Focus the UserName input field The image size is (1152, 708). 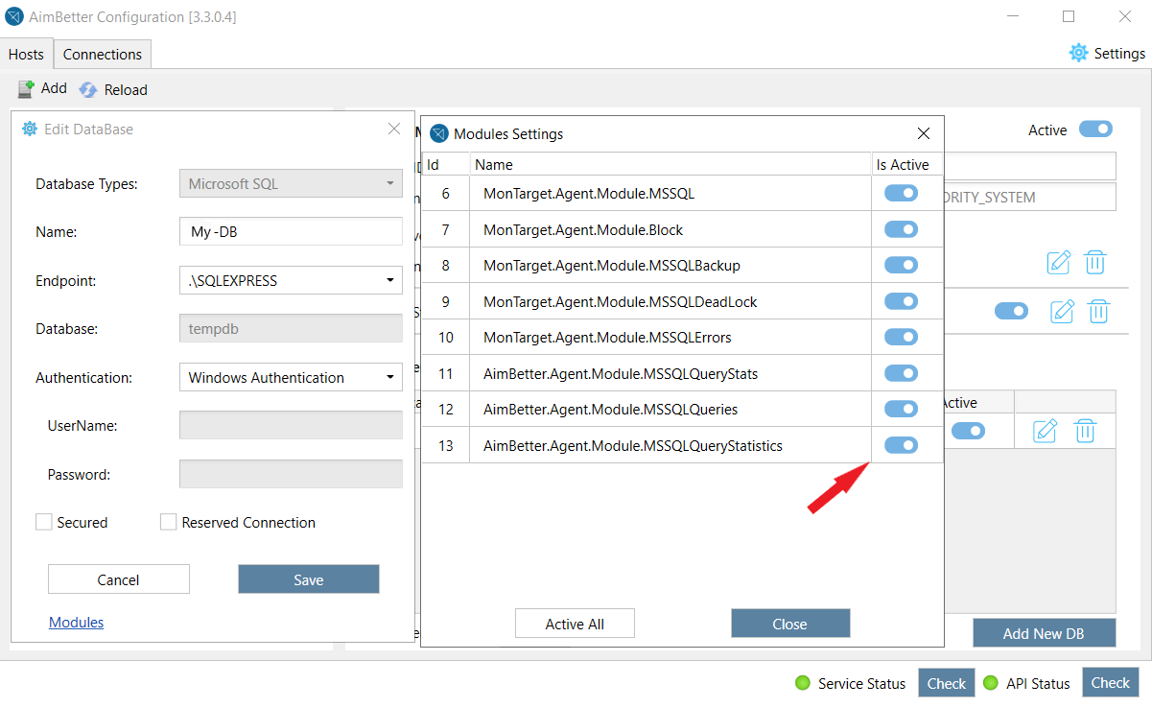(291, 425)
